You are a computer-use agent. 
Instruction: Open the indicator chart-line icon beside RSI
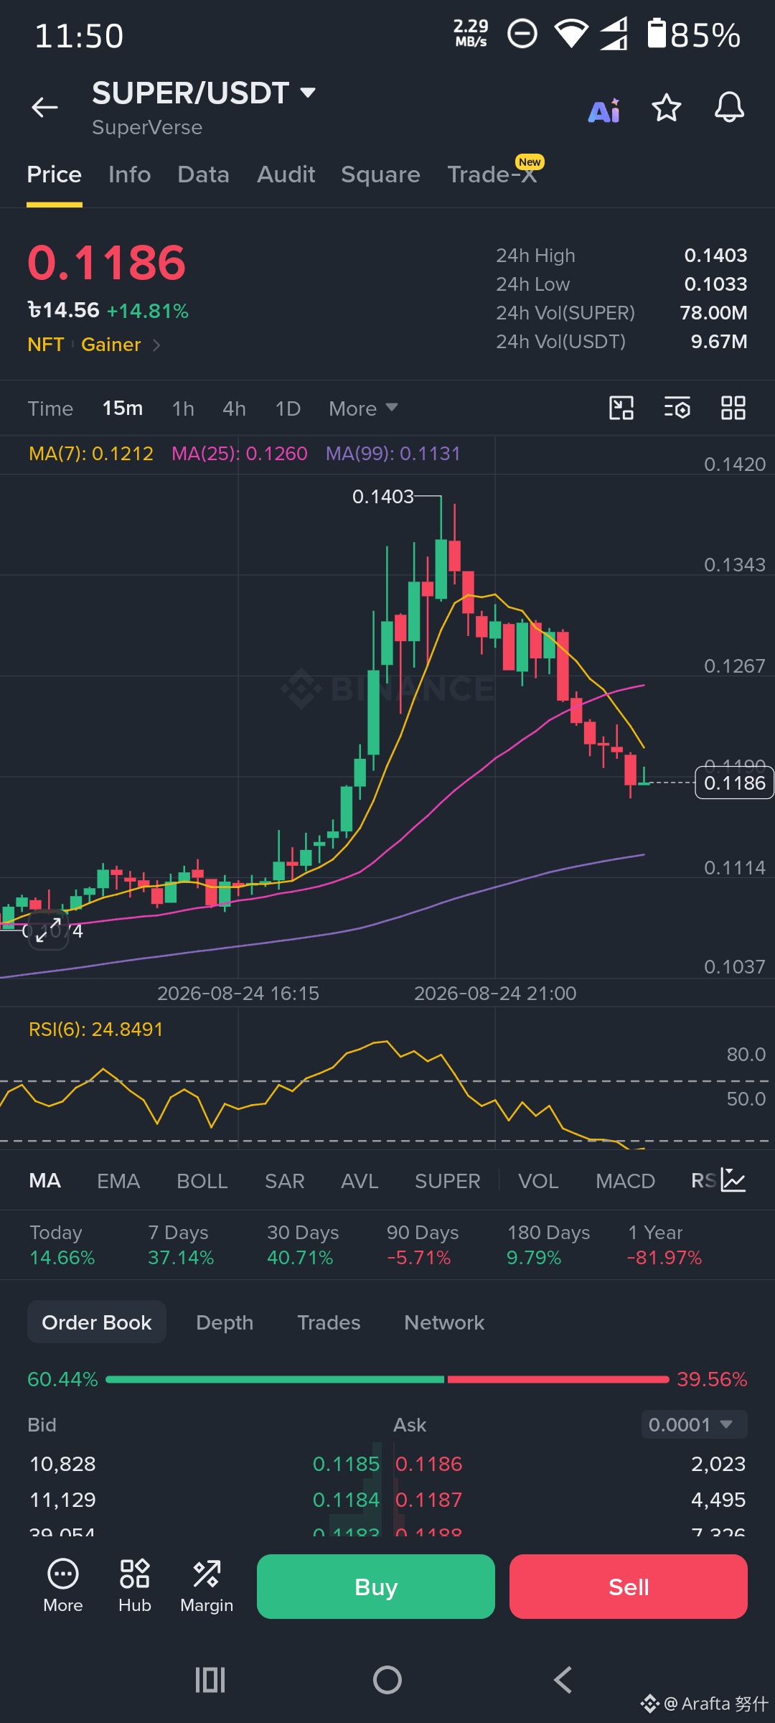click(733, 1180)
